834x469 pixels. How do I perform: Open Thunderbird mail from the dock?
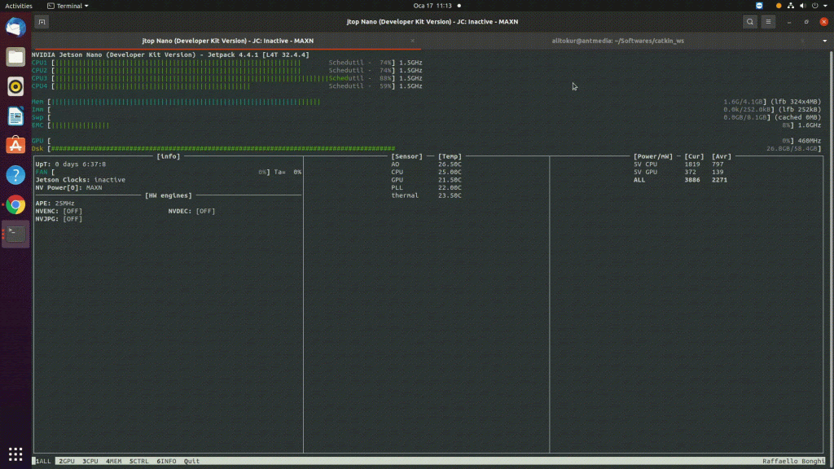pos(15,27)
